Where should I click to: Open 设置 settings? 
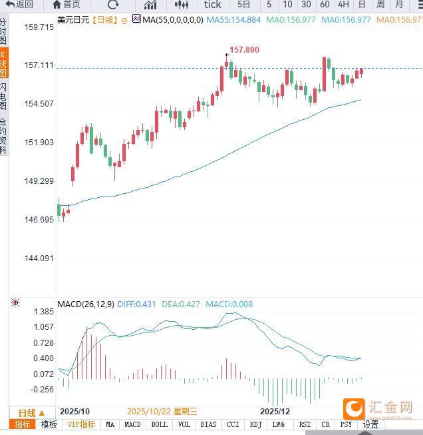(x=370, y=425)
